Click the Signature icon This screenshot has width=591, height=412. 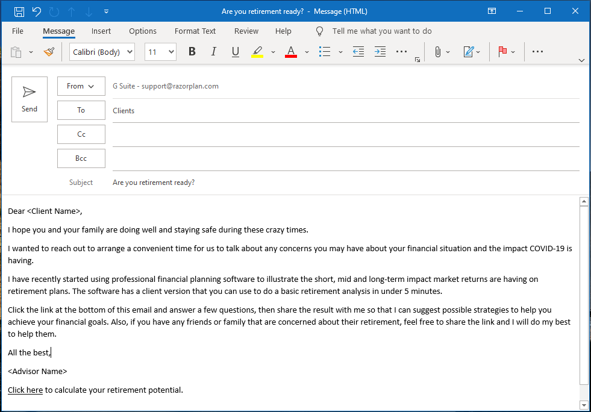pos(469,52)
